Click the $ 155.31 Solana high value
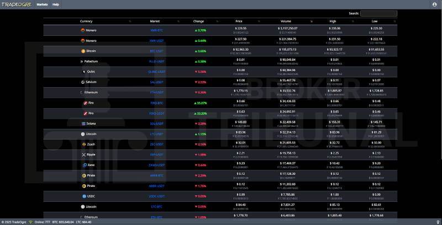This screenshot has width=442, height=225. (x=335, y=122)
